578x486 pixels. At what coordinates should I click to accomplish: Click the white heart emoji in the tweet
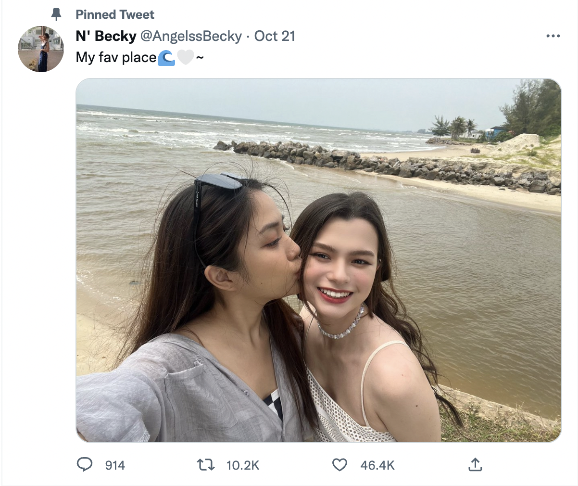(185, 58)
